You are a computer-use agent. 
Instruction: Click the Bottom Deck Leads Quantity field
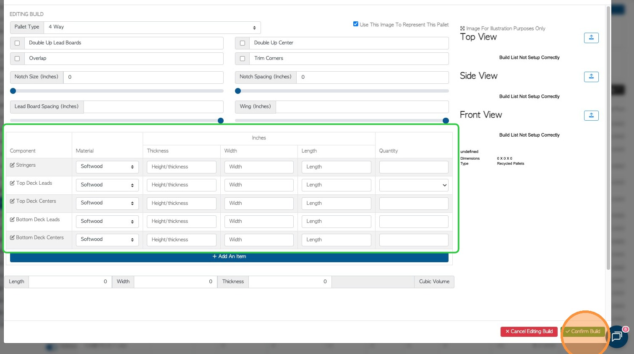pyautogui.click(x=414, y=221)
